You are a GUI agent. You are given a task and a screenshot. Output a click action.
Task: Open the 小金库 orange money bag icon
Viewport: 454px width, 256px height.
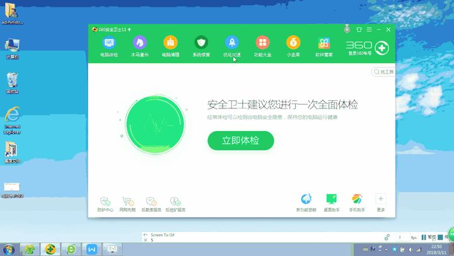coord(293,46)
